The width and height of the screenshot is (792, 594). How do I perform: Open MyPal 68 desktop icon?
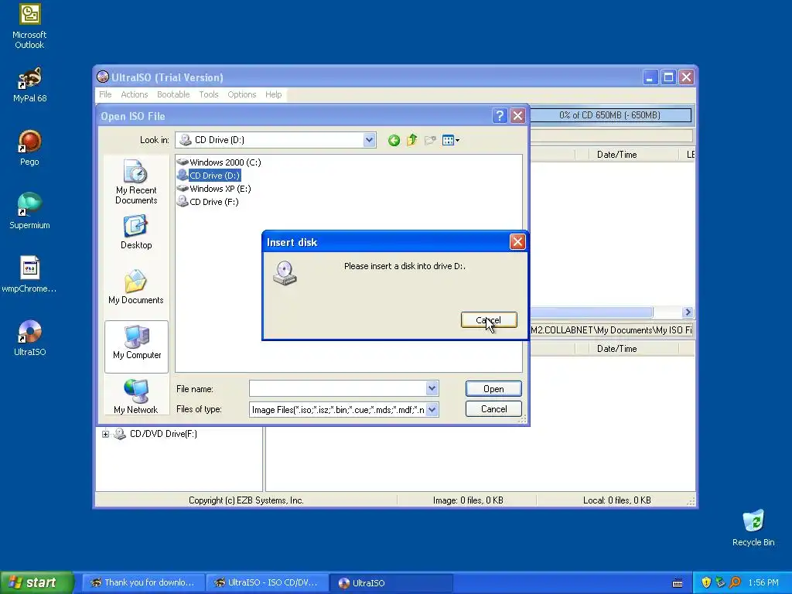click(29, 85)
